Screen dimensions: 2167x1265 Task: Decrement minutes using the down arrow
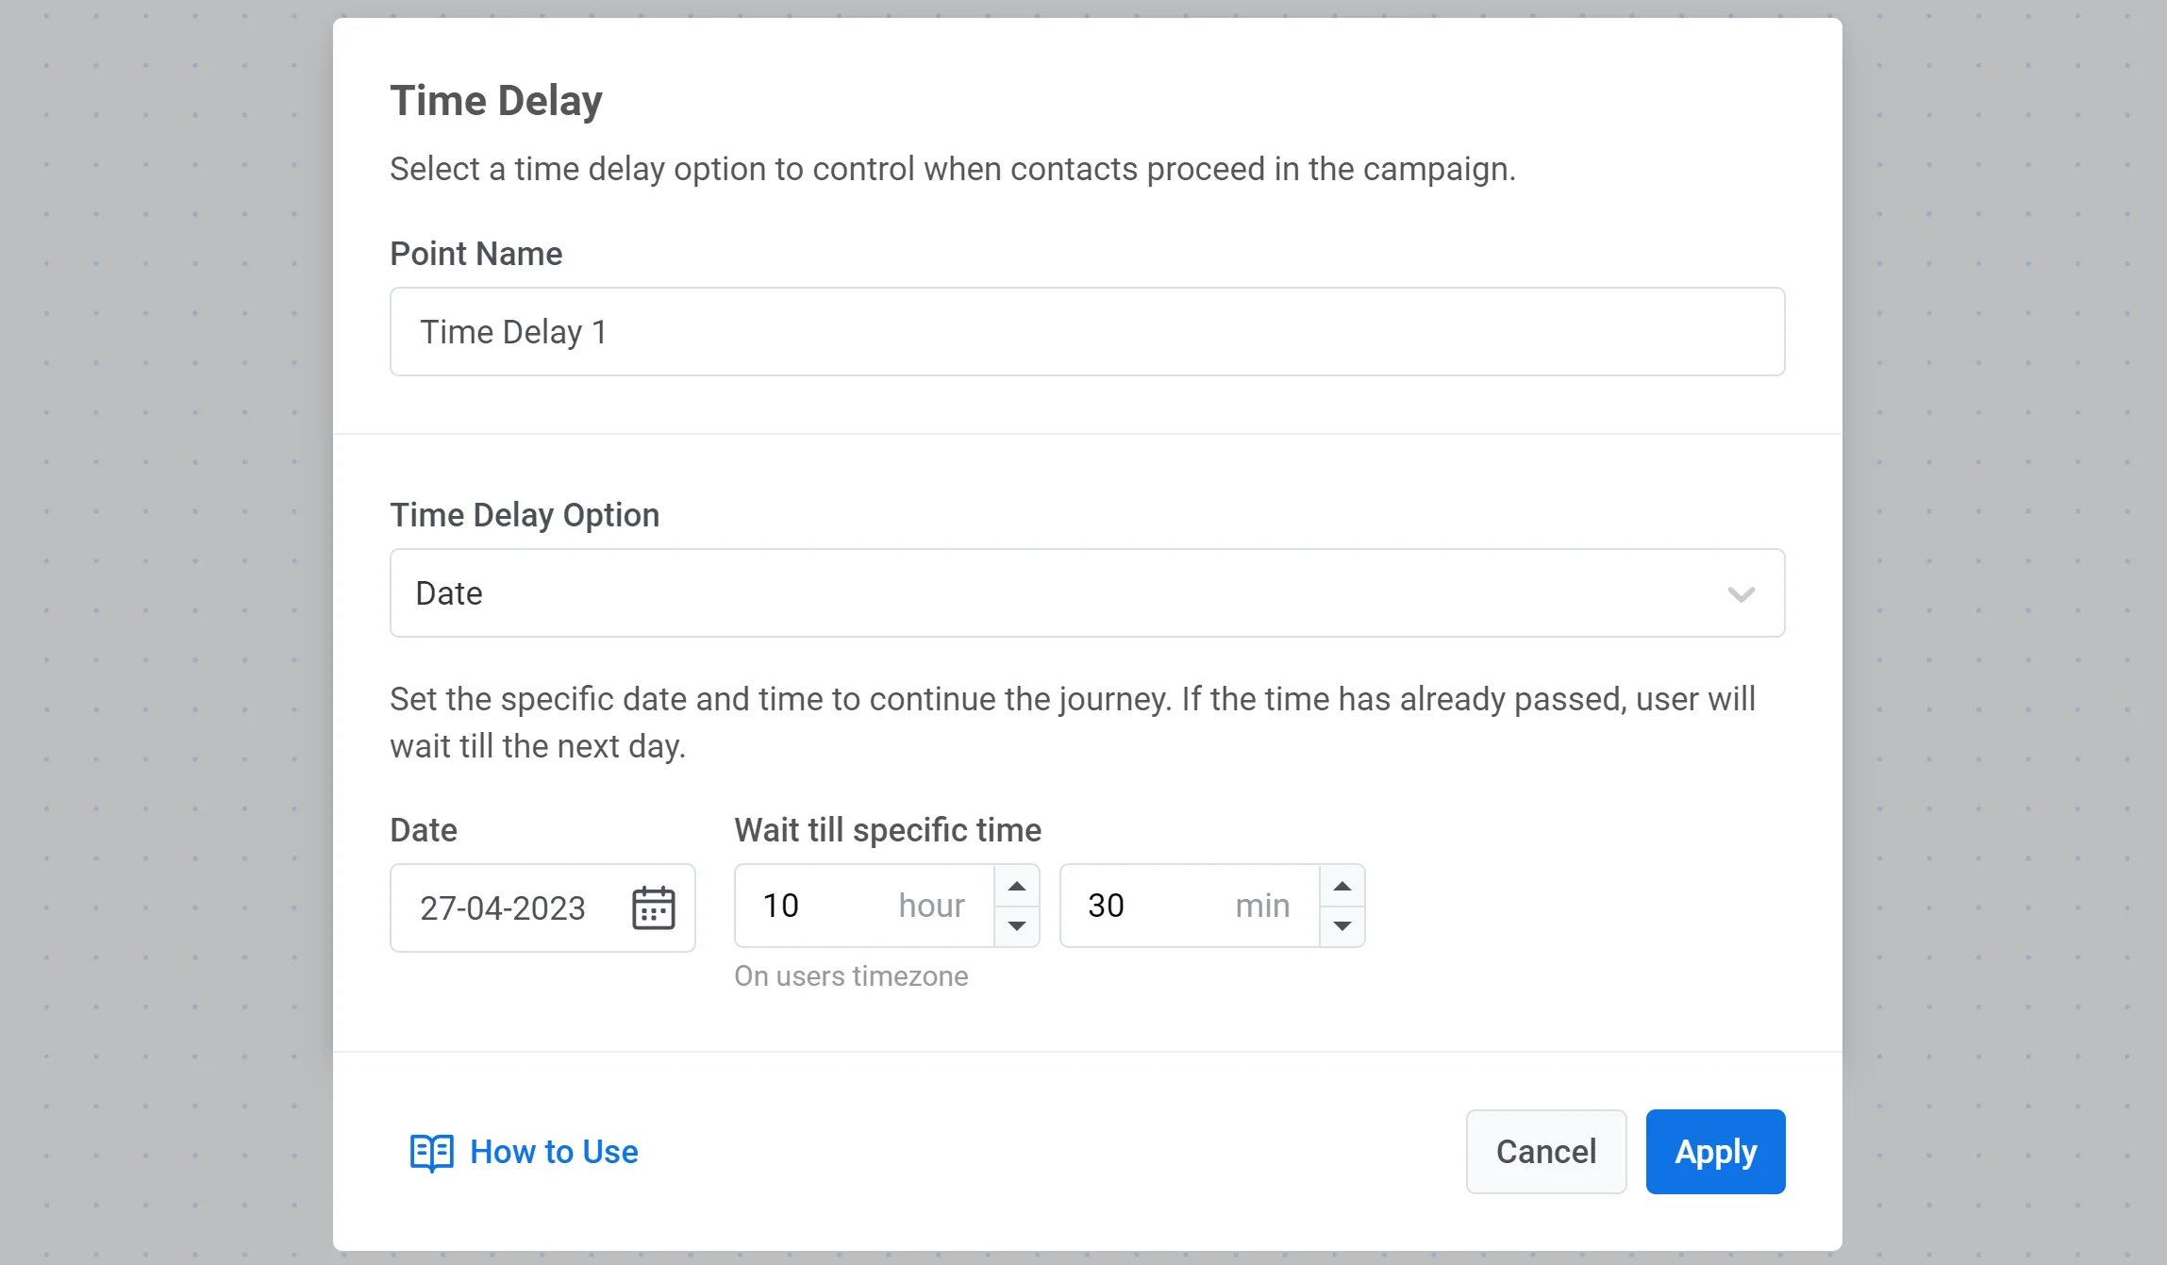1342,926
